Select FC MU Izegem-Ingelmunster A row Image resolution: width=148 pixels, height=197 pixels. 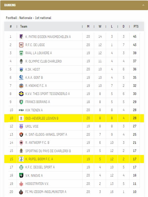click(x=74, y=192)
